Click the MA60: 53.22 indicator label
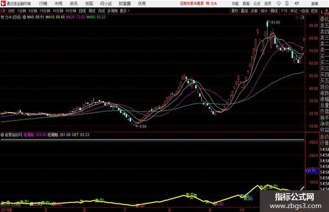329x212 pixels. (96, 17)
